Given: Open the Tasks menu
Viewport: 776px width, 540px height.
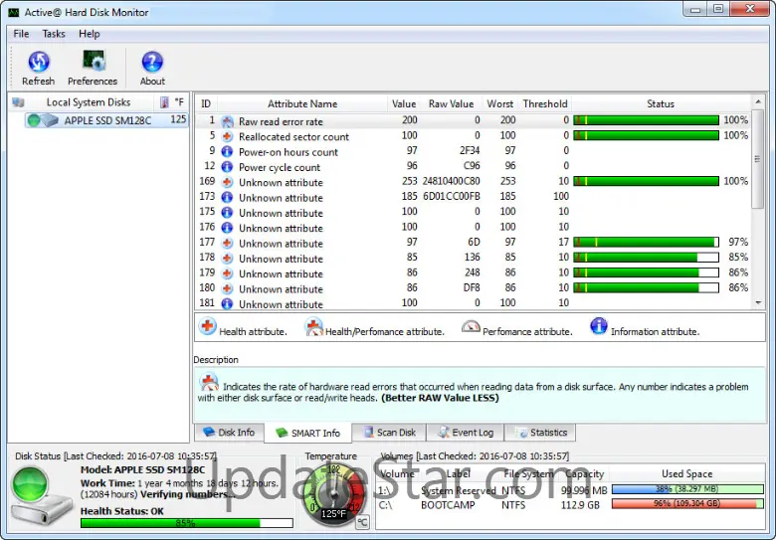Looking at the screenshot, I should click(x=54, y=34).
